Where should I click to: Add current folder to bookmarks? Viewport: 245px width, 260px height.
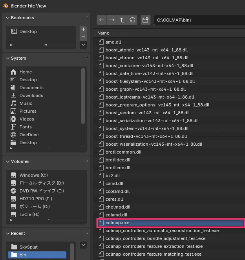(x=83, y=29)
